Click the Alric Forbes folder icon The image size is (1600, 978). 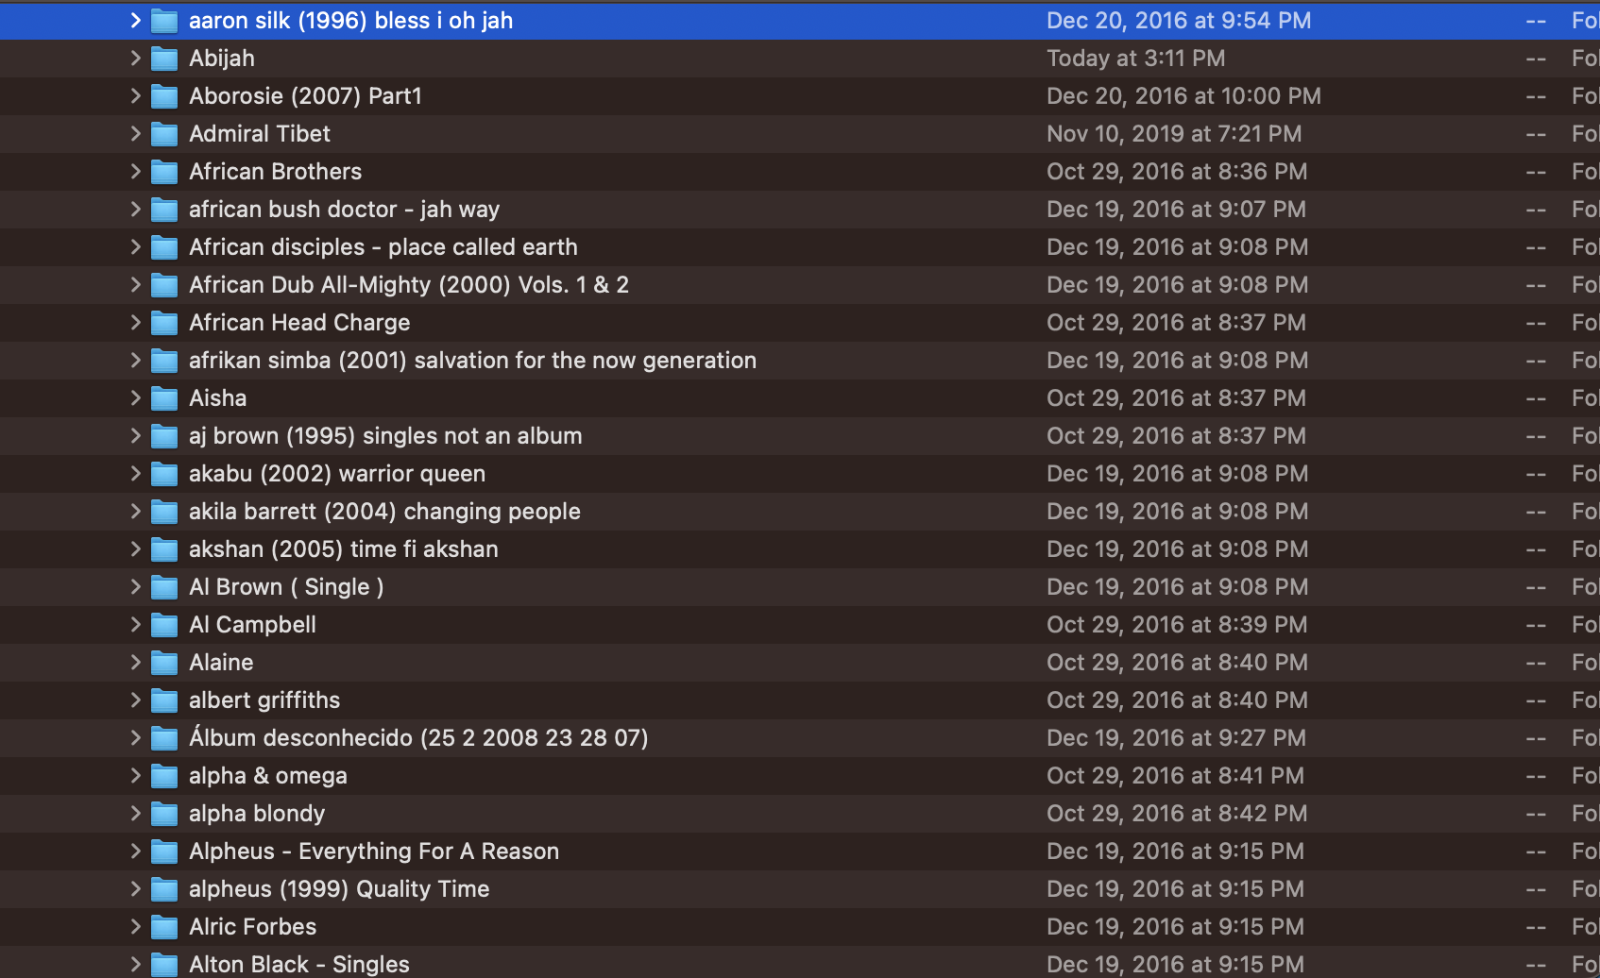164,927
